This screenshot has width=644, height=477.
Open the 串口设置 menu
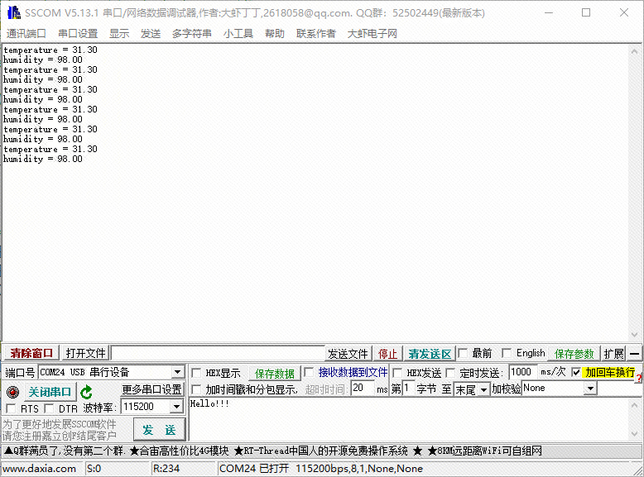[x=78, y=34]
